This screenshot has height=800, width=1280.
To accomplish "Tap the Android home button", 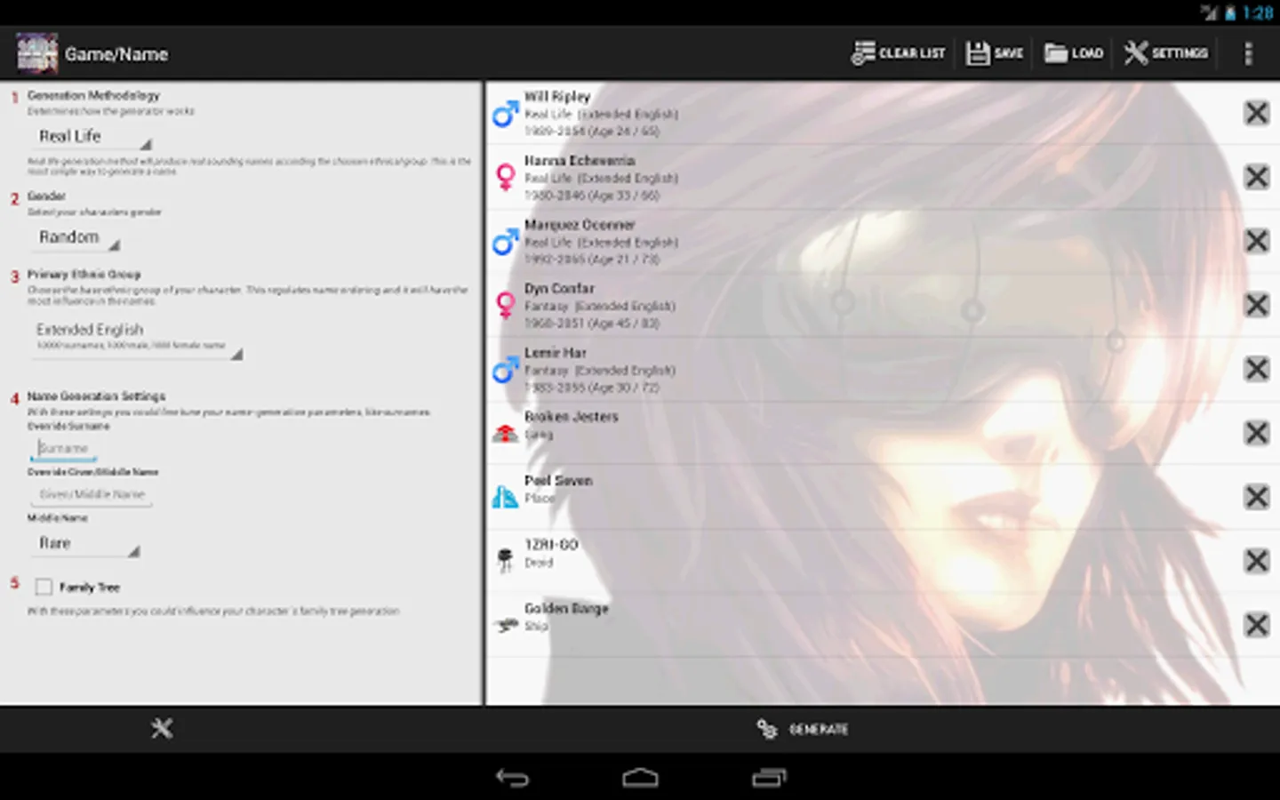I will (640, 778).
